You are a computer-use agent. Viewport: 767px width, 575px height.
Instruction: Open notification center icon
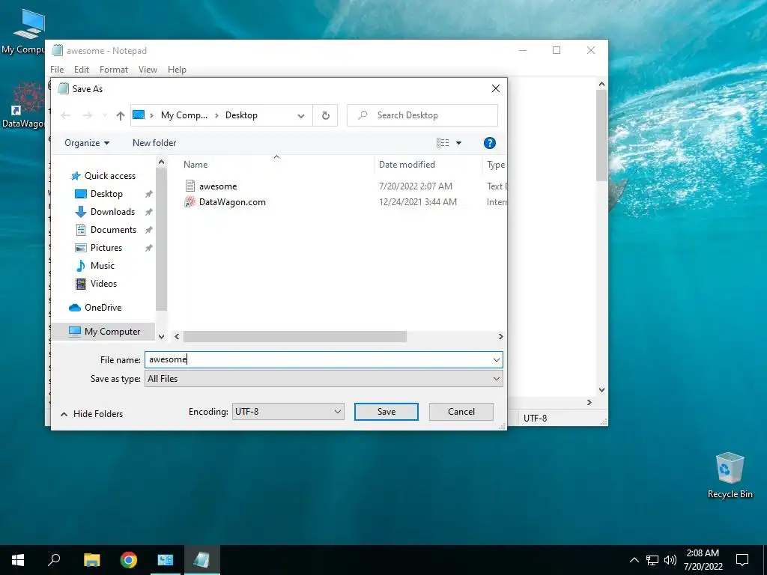point(742,560)
